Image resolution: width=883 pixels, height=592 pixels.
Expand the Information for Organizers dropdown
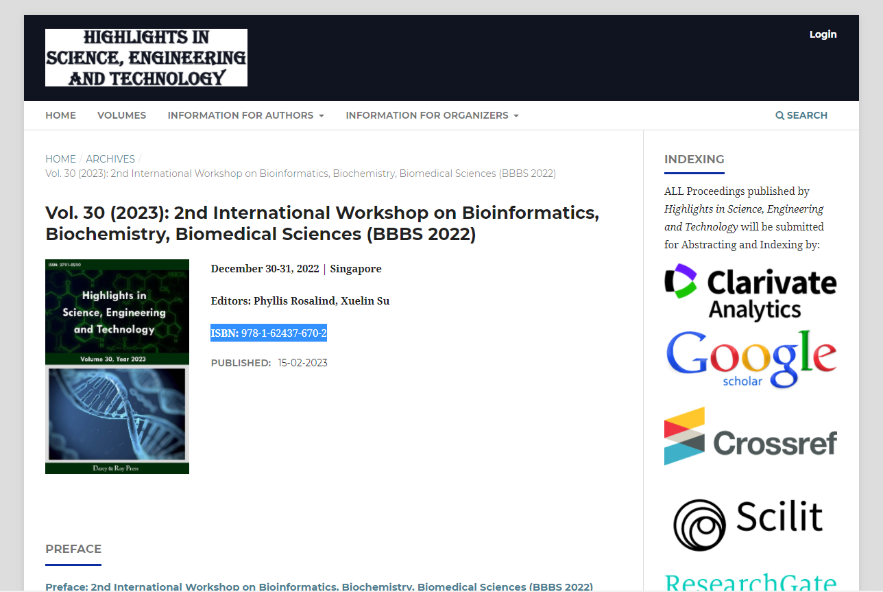click(431, 115)
